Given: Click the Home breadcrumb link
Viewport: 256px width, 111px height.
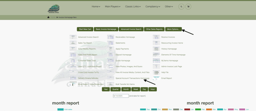Looking at the screenshot, I should [x=53, y=17].
